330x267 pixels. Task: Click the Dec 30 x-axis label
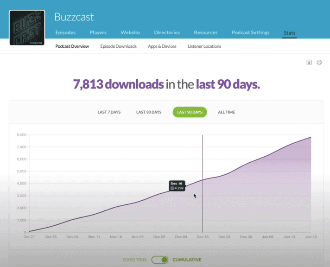(246, 237)
